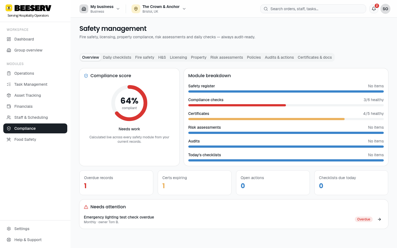397x248 pixels.
Task: Open the Checklists due today card
Action: [x=351, y=183]
